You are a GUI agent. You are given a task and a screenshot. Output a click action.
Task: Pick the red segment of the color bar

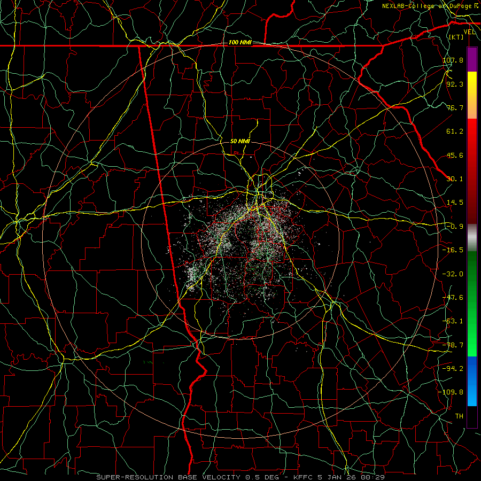click(472, 171)
